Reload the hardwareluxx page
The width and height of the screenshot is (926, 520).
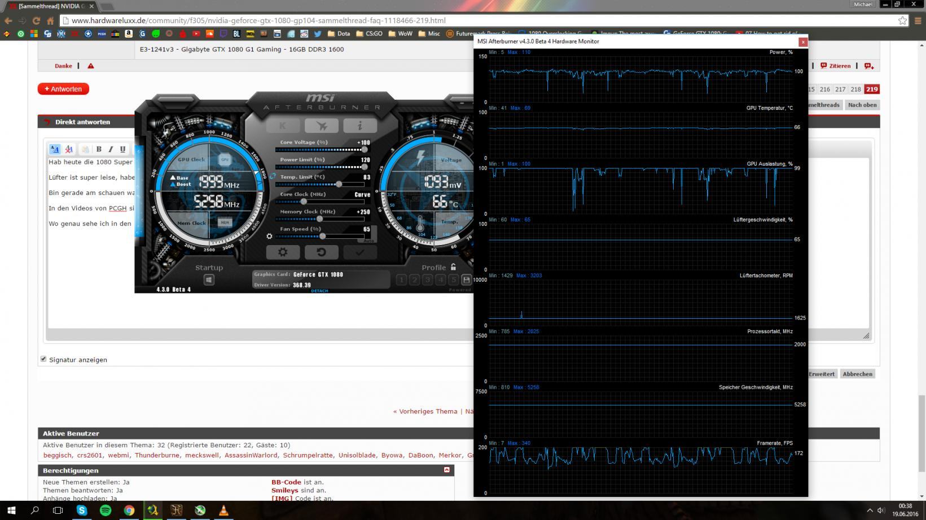point(36,20)
